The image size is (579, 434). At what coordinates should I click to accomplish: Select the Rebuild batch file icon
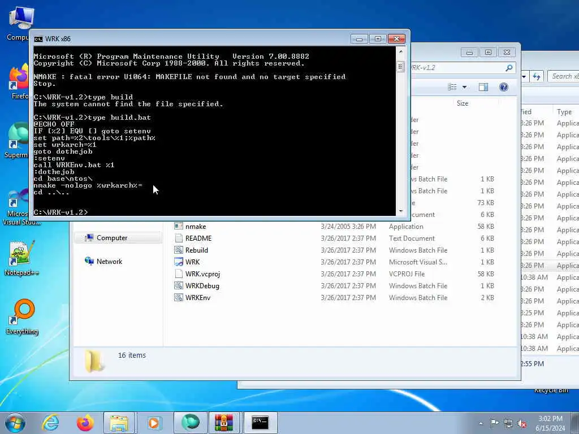[x=179, y=250]
